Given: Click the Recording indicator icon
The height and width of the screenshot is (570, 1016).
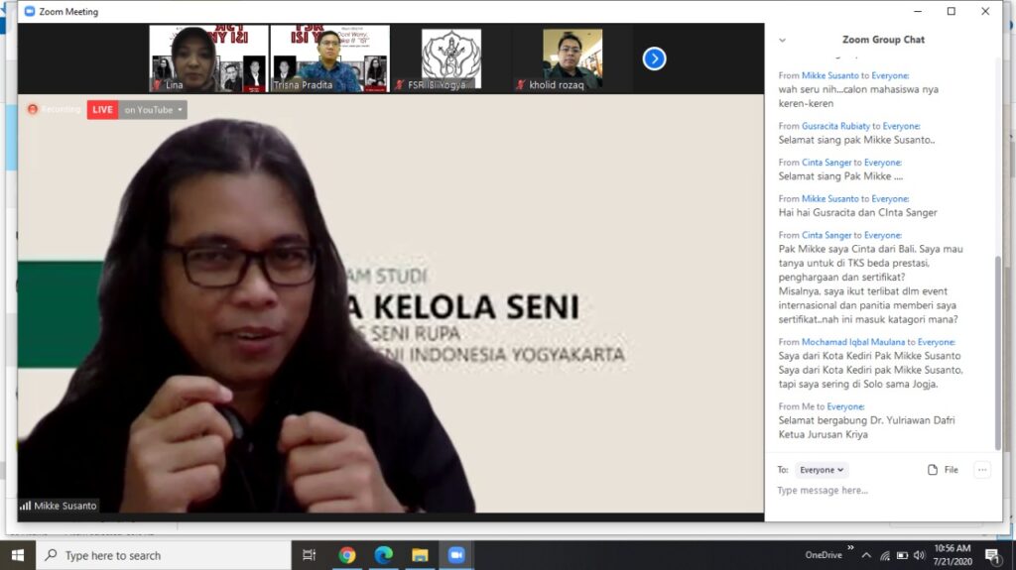Looking at the screenshot, I should click(33, 109).
